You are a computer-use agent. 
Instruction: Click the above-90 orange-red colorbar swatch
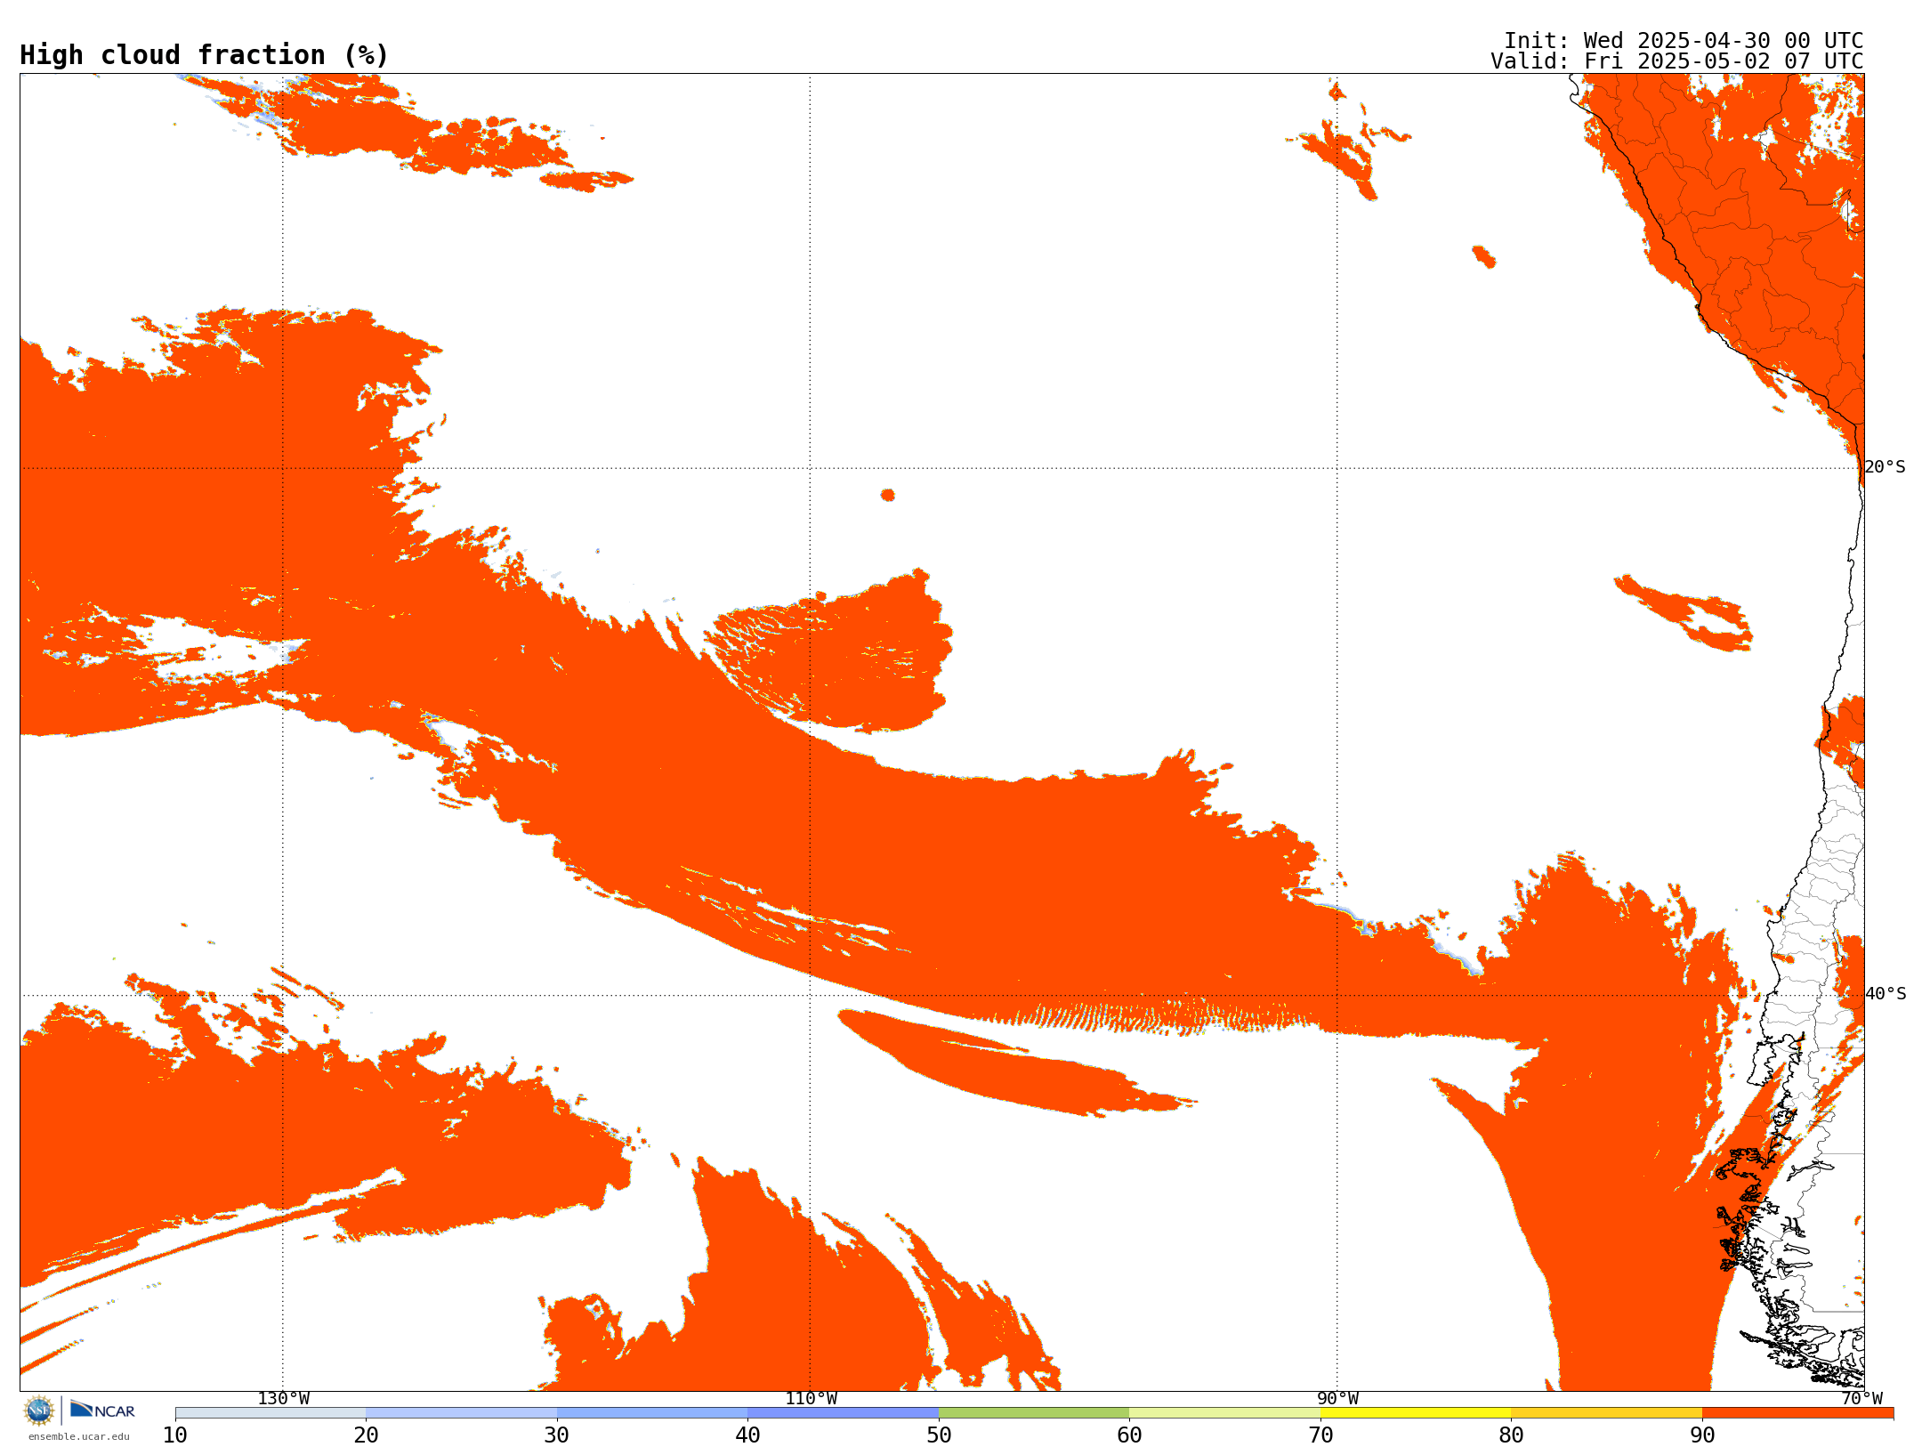(1797, 1413)
